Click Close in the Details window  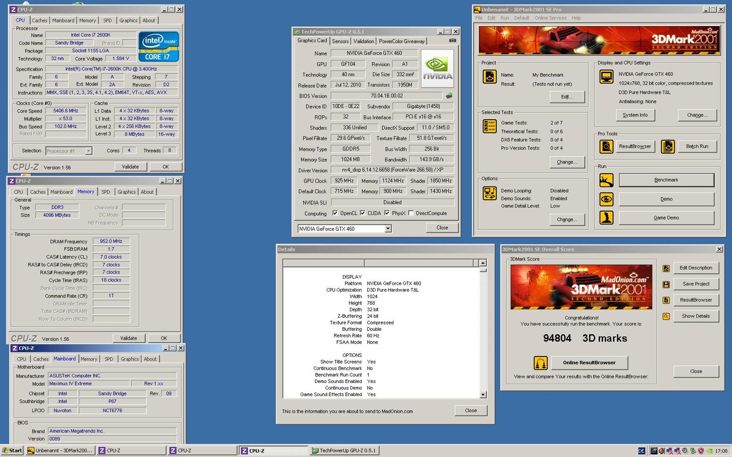(471, 410)
